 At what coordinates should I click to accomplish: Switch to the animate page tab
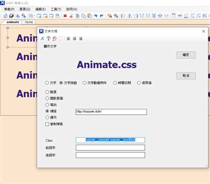click(13, 22)
